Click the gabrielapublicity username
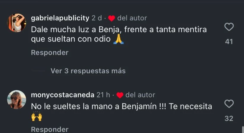 pos(60,18)
